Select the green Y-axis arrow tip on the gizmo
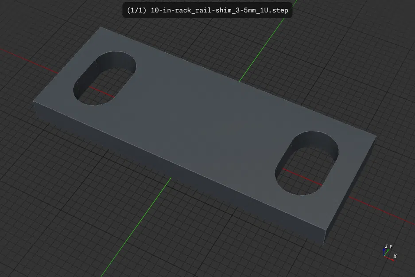The height and width of the screenshot is (277, 415). (388, 250)
